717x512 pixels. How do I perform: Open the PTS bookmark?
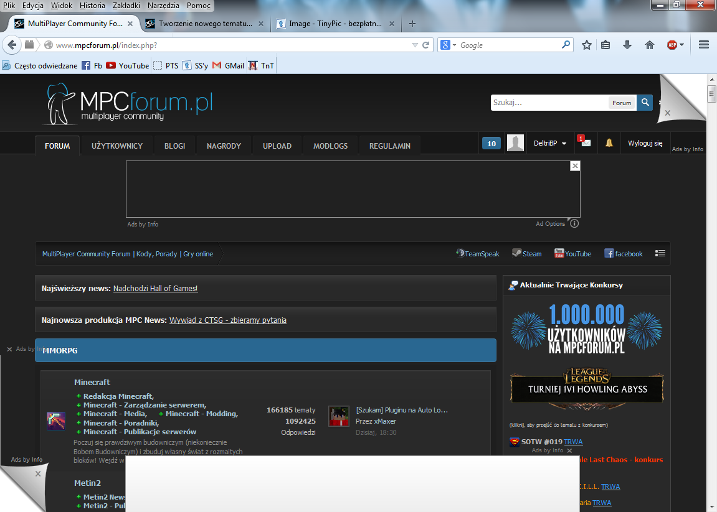(x=166, y=65)
